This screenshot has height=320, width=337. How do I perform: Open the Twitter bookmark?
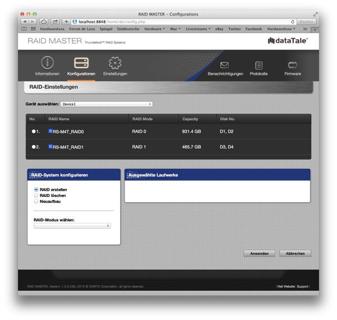coord(234,29)
